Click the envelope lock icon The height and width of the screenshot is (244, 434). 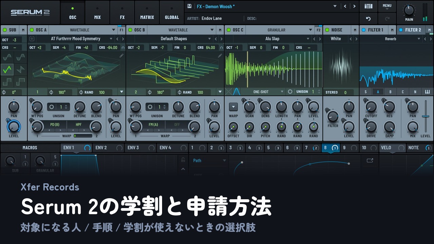[x=183, y=160]
